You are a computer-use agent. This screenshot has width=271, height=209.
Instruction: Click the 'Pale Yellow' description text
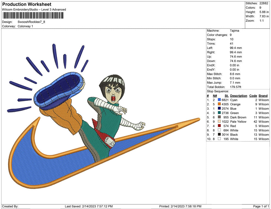click(238, 122)
